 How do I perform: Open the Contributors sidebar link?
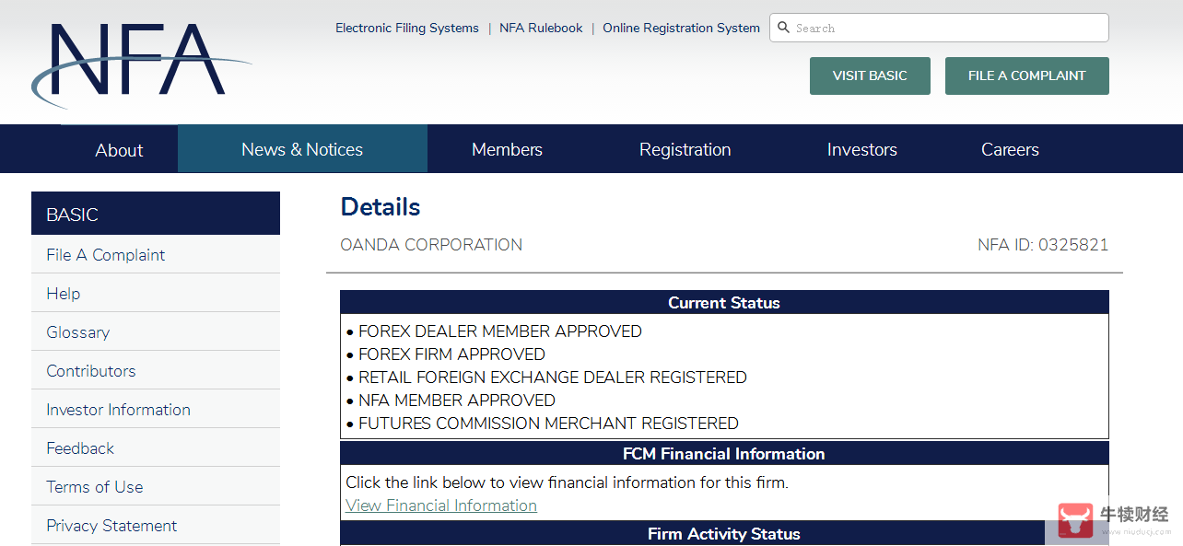91,371
